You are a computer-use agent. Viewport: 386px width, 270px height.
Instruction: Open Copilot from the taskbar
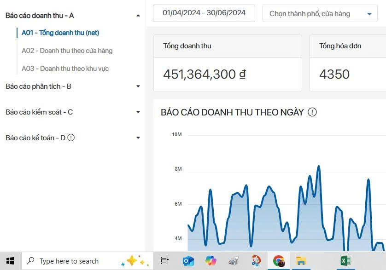pos(211,261)
